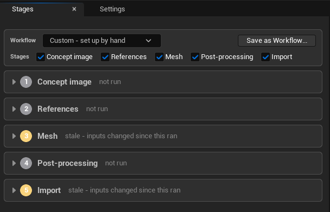Click the yellow number 5 Import badge
The width and height of the screenshot is (330, 212).
pos(26,190)
